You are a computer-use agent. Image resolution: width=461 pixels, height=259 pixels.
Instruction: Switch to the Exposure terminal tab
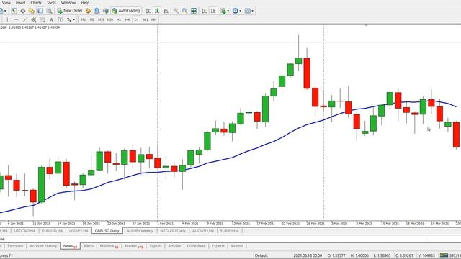pyautogui.click(x=15, y=246)
